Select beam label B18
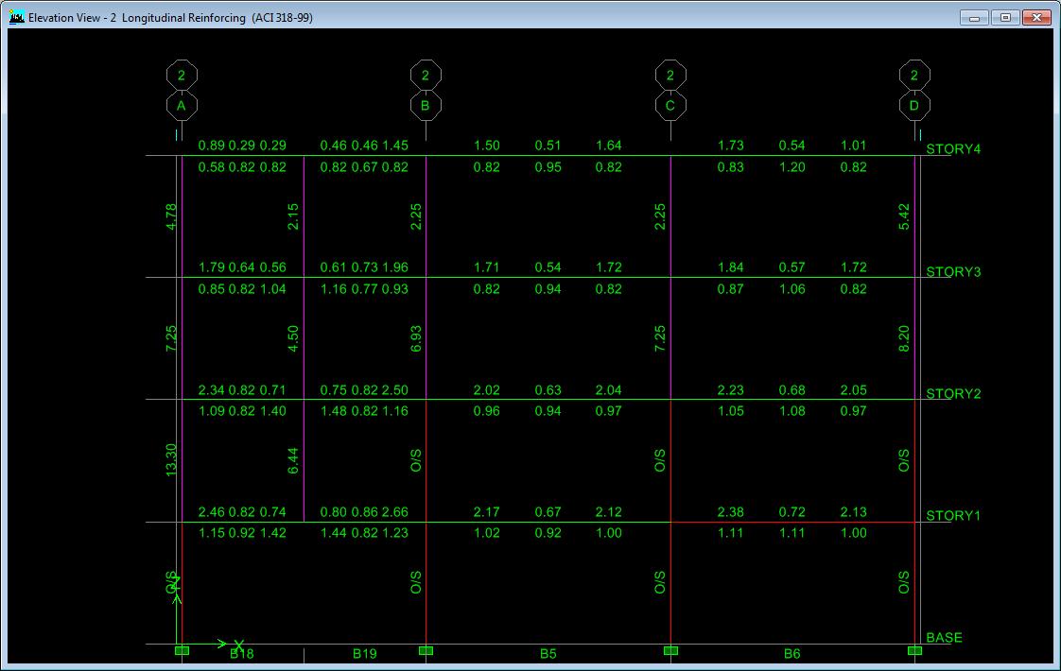Viewport: 1061px width, 671px height. pyautogui.click(x=241, y=653)
